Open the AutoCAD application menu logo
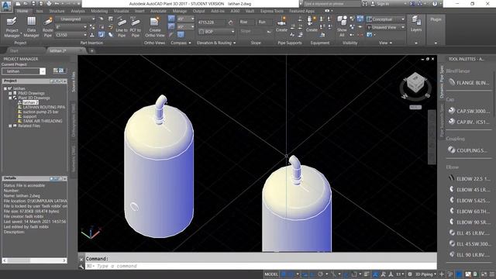This screenshot has height=279, width=496. 6,5
